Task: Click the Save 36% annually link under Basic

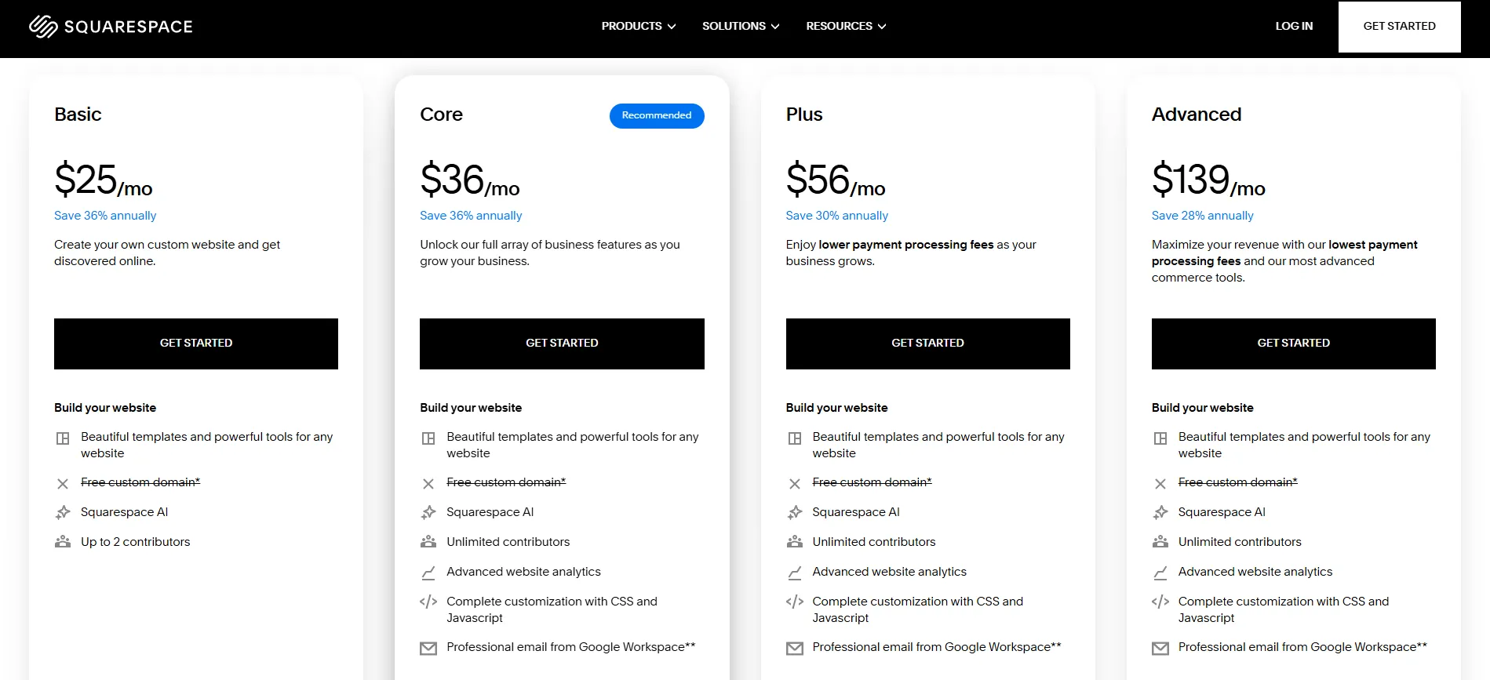Action: [105, 215]
